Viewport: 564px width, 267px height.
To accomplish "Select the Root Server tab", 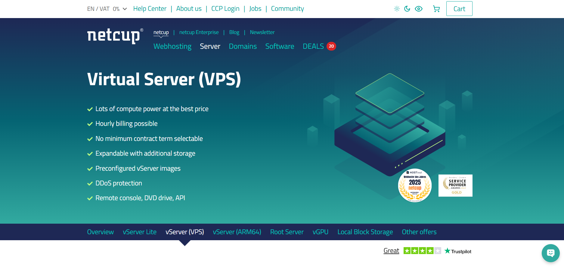I will (287, 232).
